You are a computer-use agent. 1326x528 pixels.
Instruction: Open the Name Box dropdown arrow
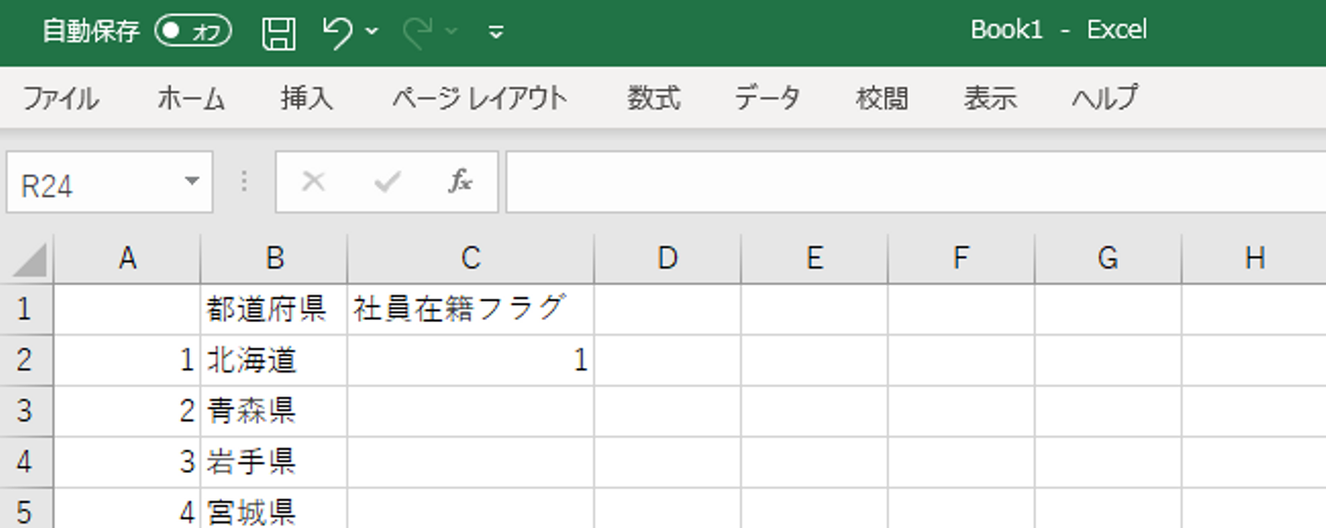coord(192,181)
